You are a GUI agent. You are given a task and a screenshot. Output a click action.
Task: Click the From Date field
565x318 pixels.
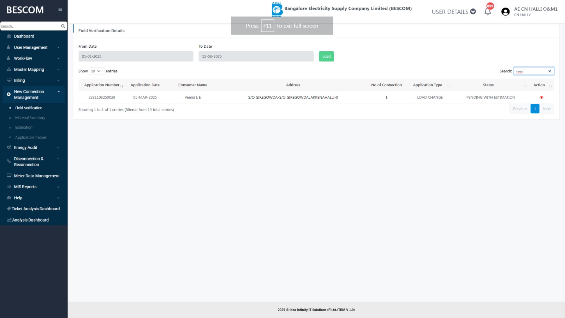tap(136, 57)
